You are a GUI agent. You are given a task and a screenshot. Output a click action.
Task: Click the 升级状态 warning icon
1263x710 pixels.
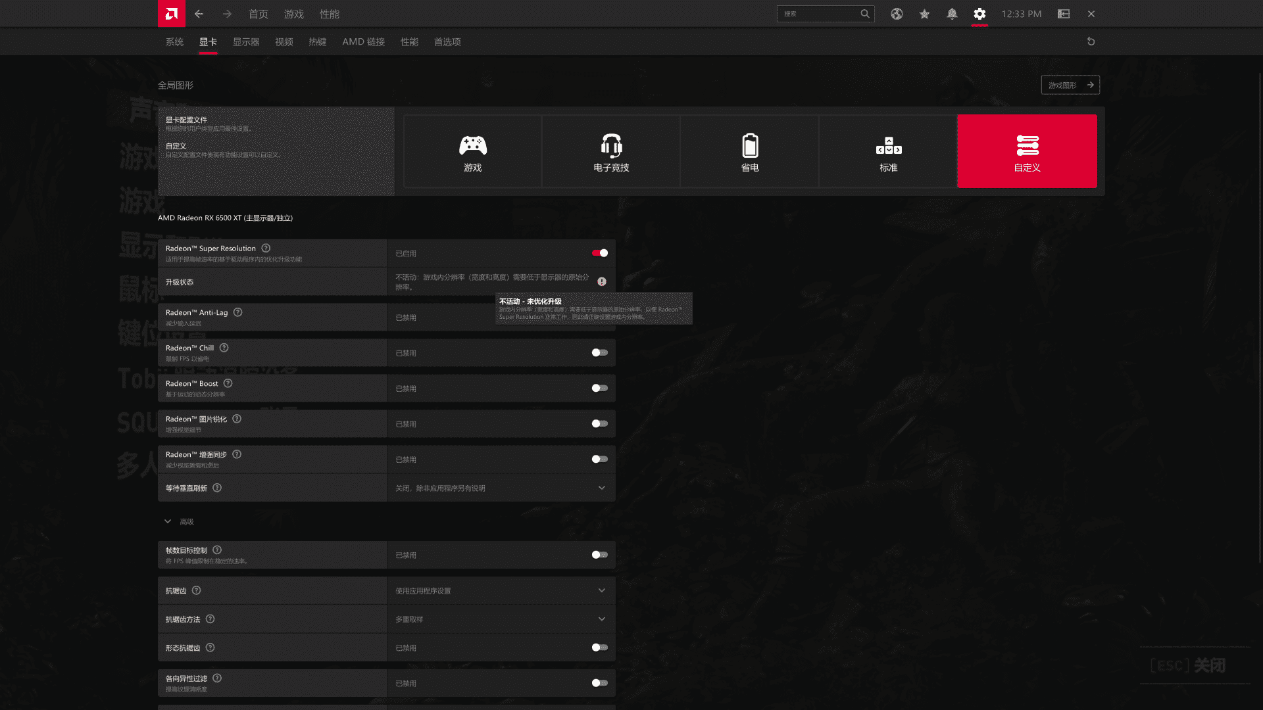click(x=602, y=281)
